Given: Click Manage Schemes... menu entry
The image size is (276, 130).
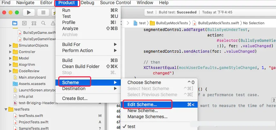Looking at the screenshot, I should pyautogui.click(x=147, y=117).
